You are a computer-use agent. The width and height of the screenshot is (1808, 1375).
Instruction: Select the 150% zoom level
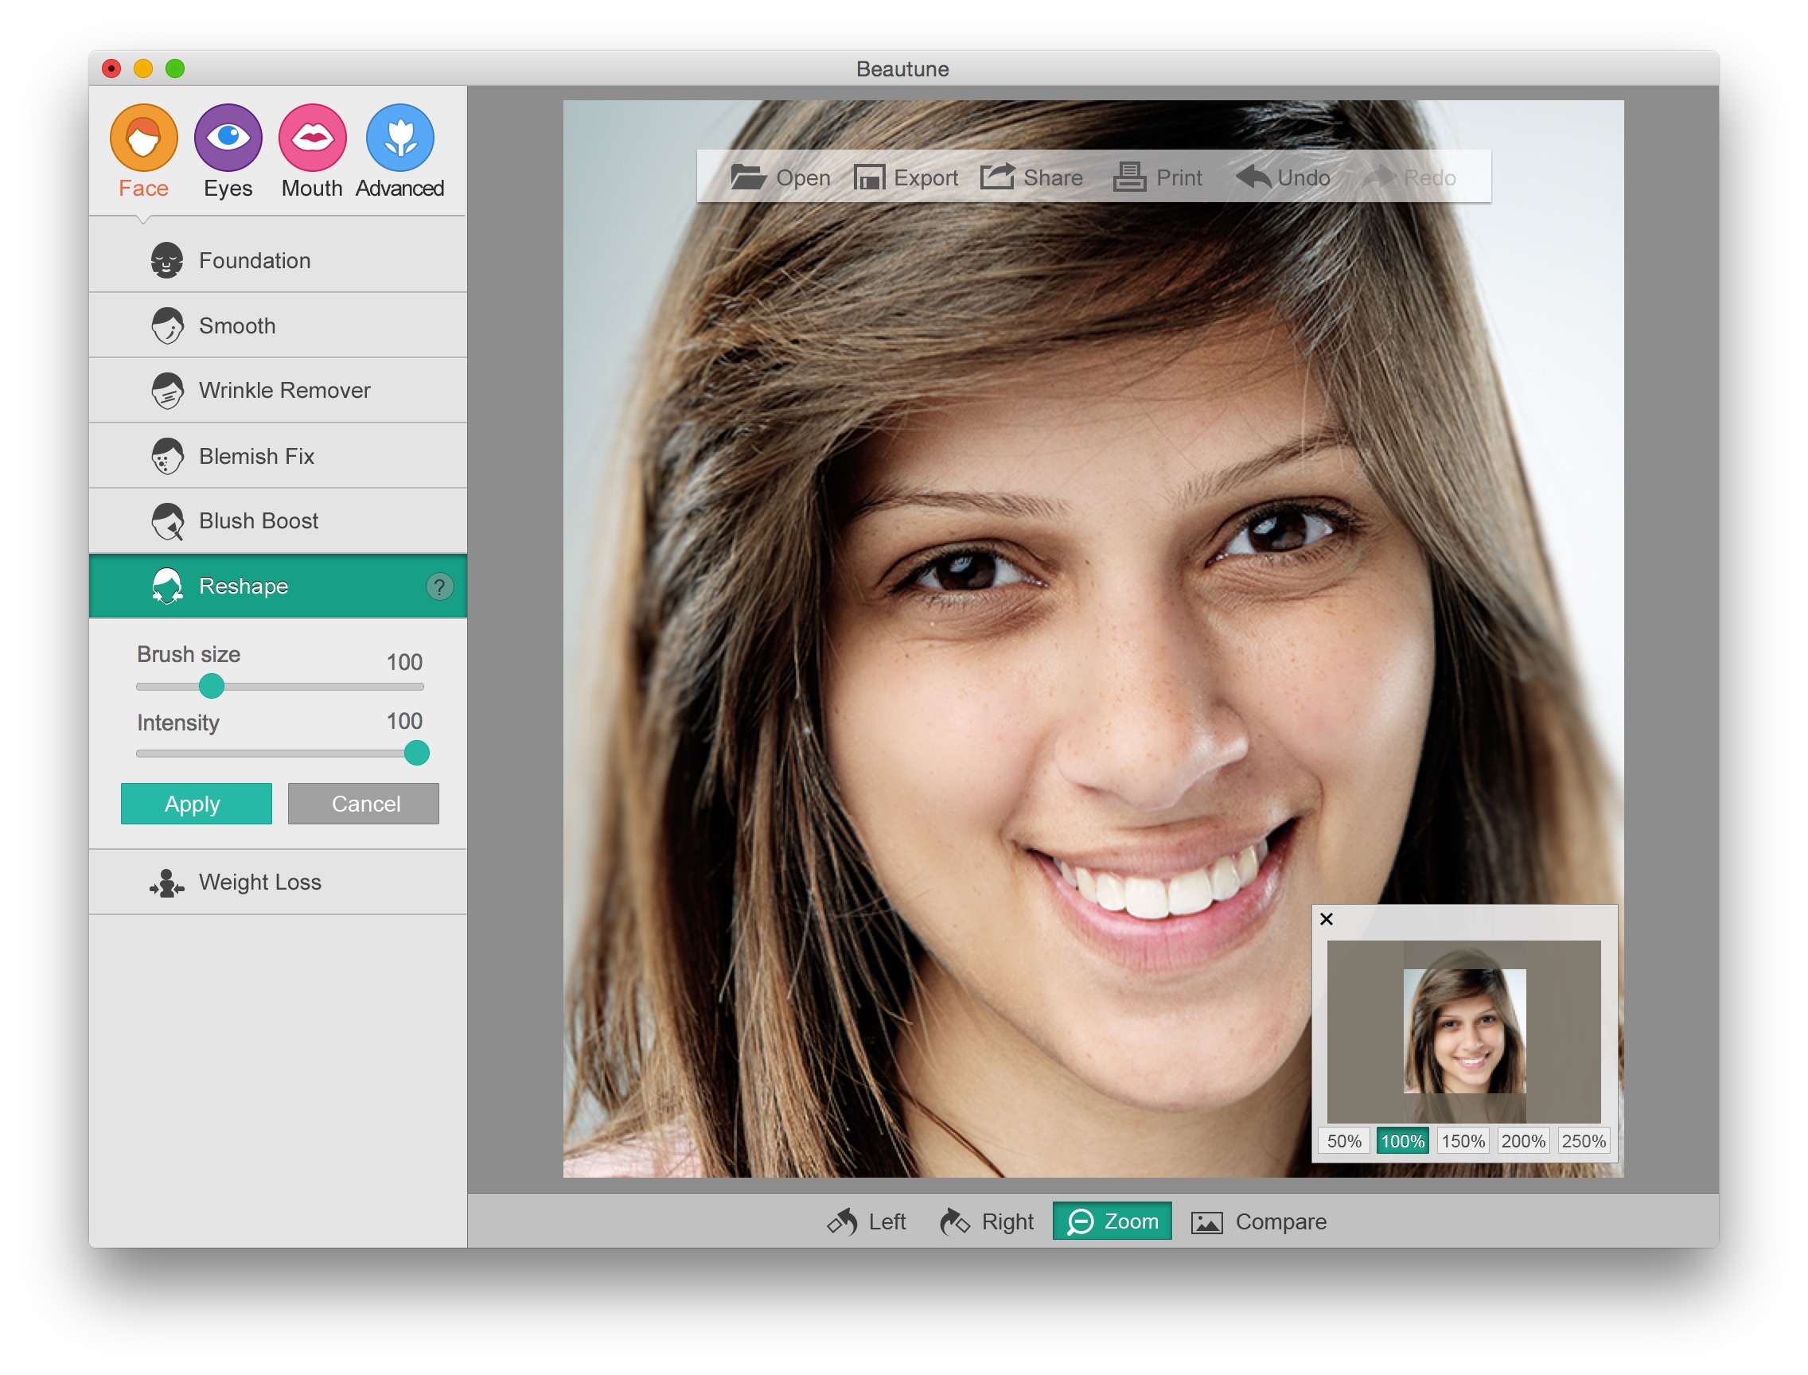[x=1462, y=1142]
